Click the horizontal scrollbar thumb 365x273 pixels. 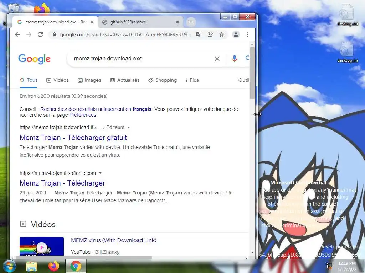click(x=84, y=257)
